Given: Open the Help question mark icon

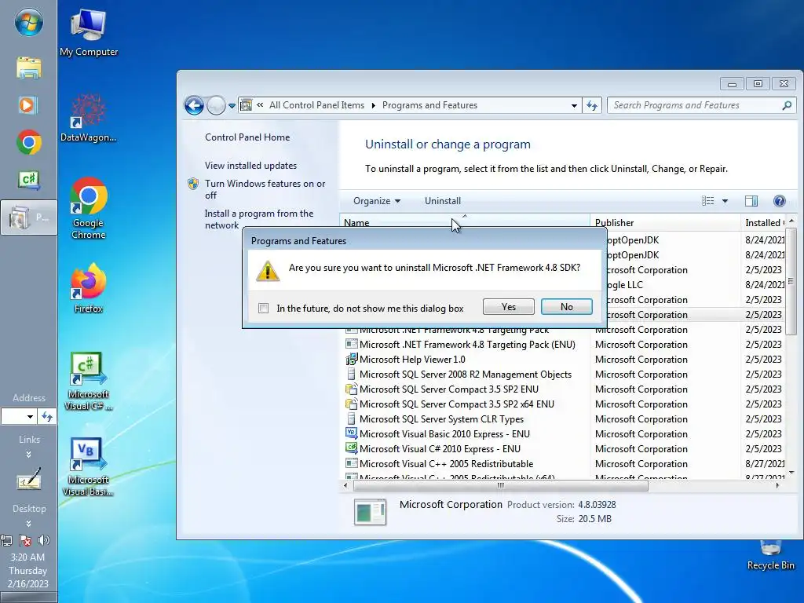Looking at the screenshot, I should pos(780,201).
